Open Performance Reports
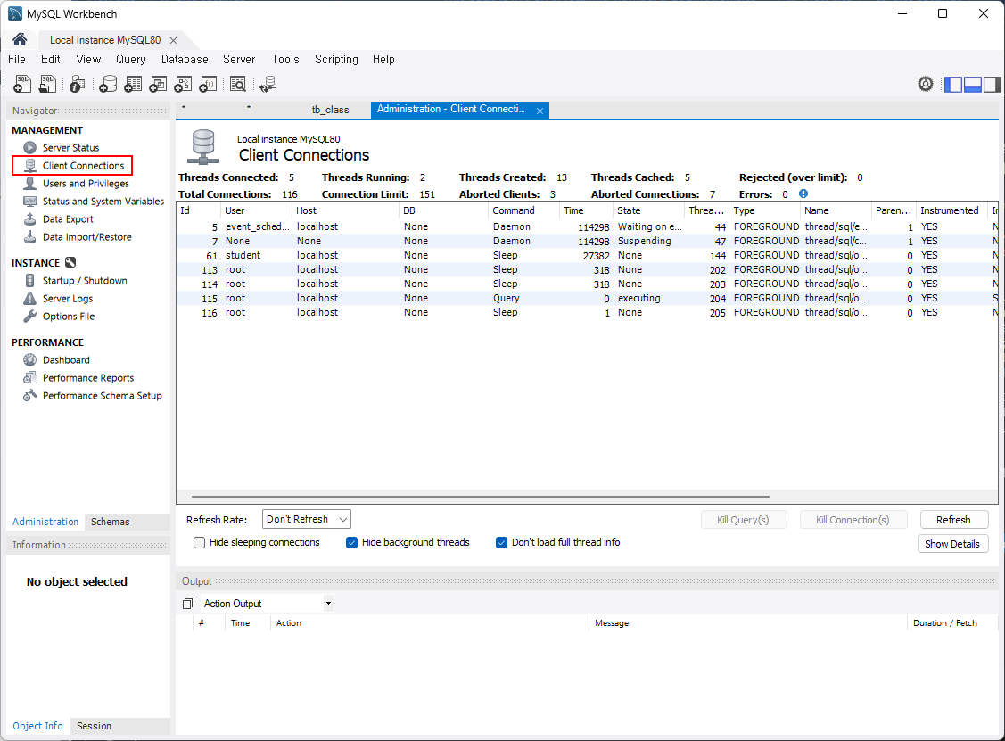 point(87,378)
